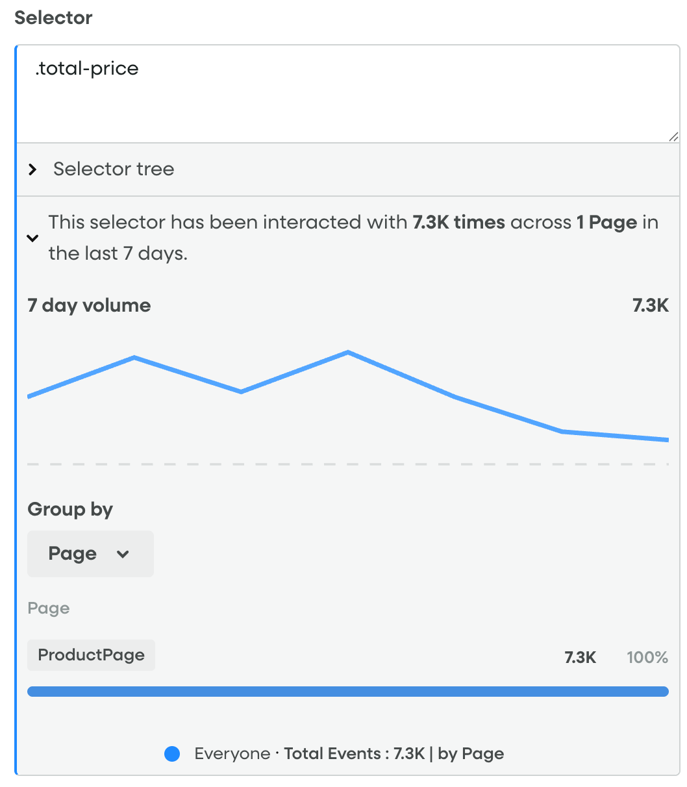
Task: Click the 7.3K count beside ProductPage
Action: coord(580,658)
